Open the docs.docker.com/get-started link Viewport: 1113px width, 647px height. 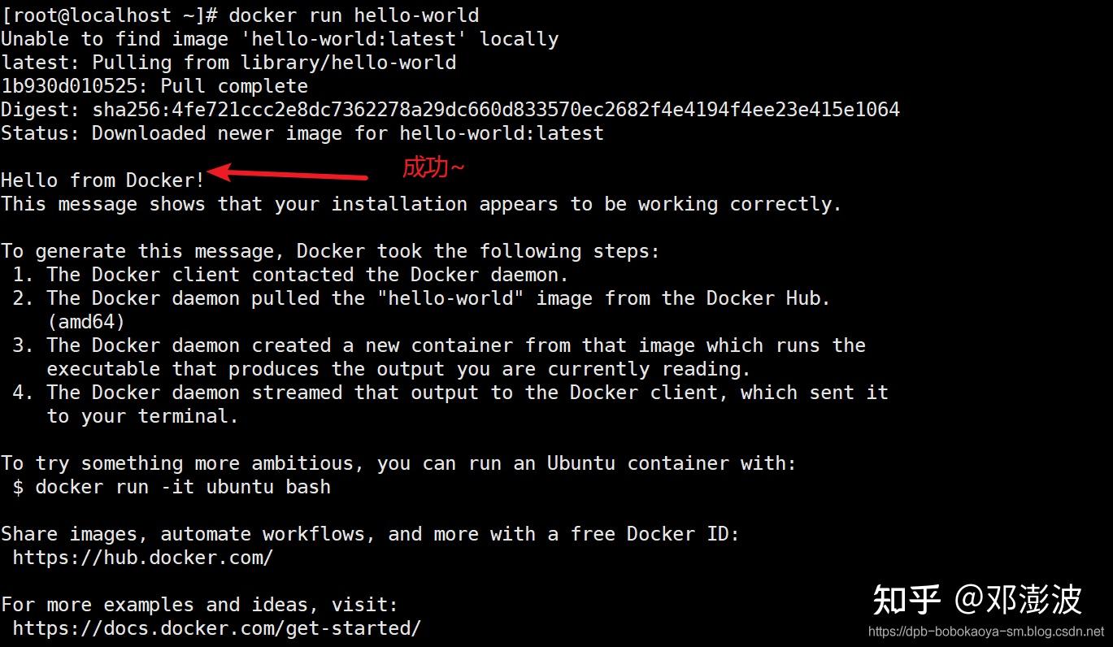(217, 628)
